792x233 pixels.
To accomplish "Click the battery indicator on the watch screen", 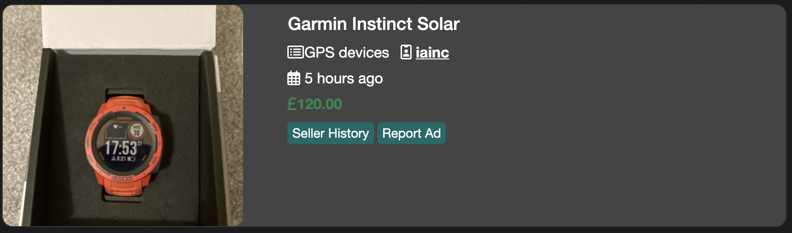I will [131, 159].
